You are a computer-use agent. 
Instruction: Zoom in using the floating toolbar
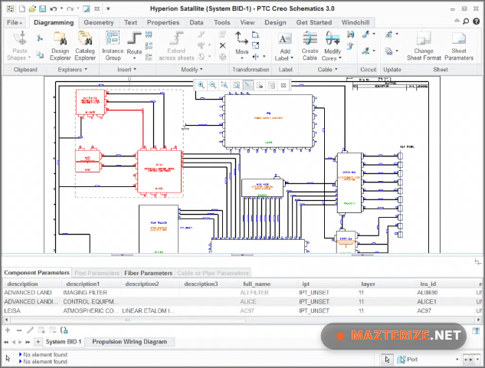pyautogui.click(x=201, y=85)
